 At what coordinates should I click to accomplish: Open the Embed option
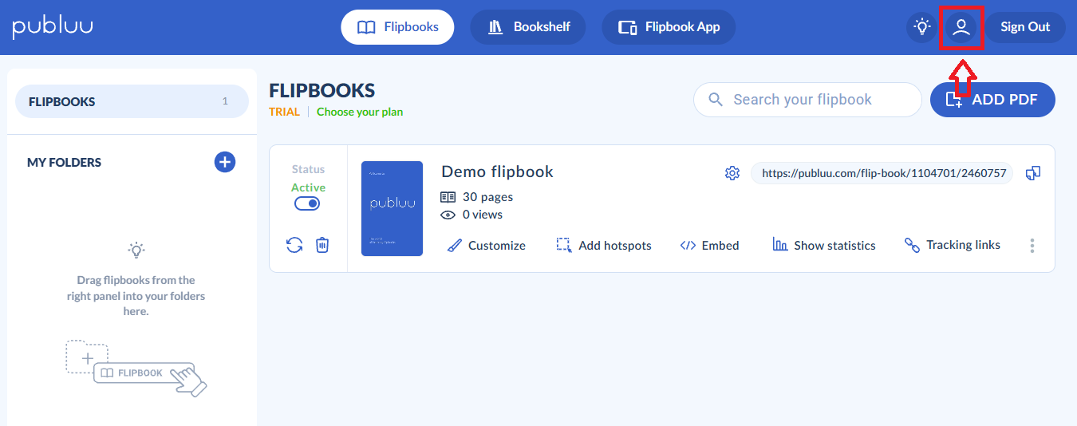[x=709, y=245]
